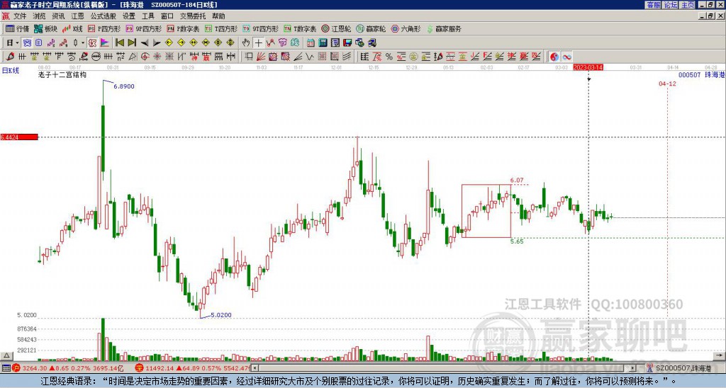Open the T数字表 number table
Viewport: 726px width, 388px height.
pos(300,28)
